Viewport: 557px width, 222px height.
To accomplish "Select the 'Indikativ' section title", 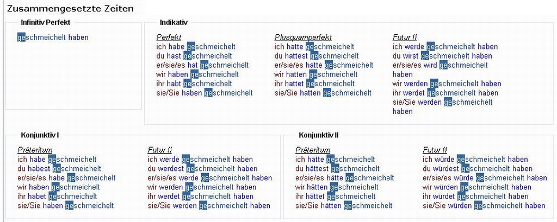I will click(x=174, y=22).
